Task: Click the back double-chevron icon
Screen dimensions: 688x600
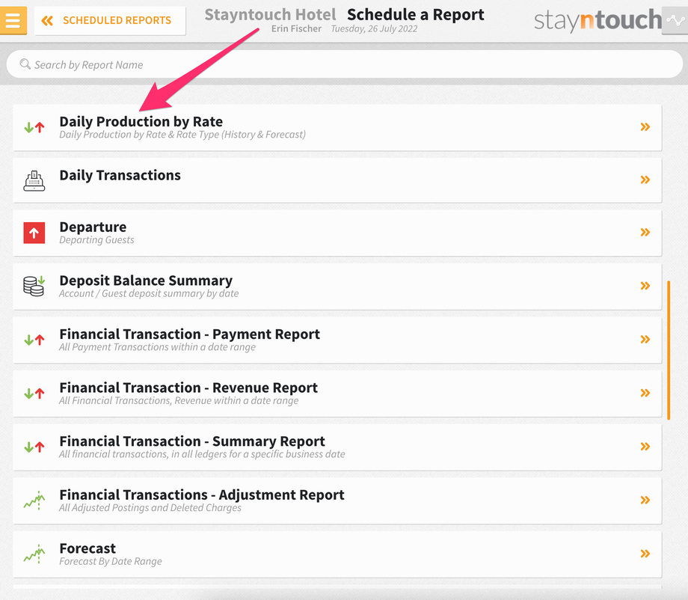Action: (x=47, y=20)
